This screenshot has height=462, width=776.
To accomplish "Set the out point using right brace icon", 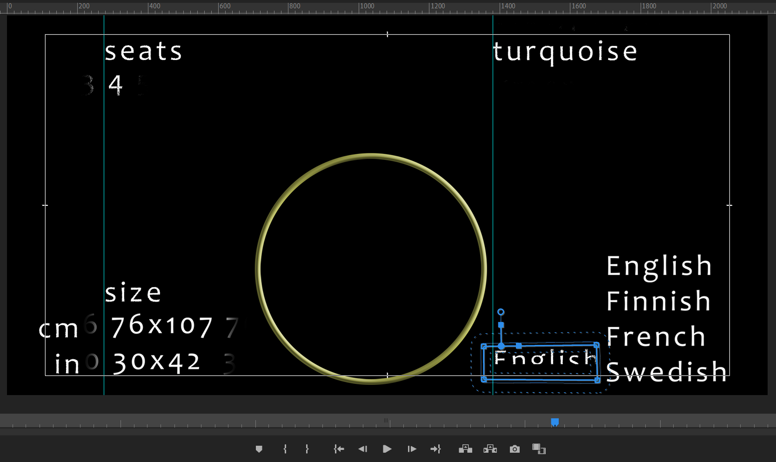I will point(308,449).
